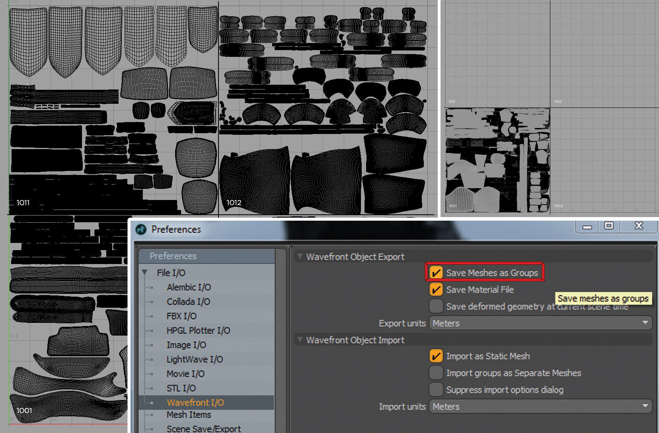This screenshot has height=433, width=659.
Task: Click the Preferences tree header
Action: 207,256
